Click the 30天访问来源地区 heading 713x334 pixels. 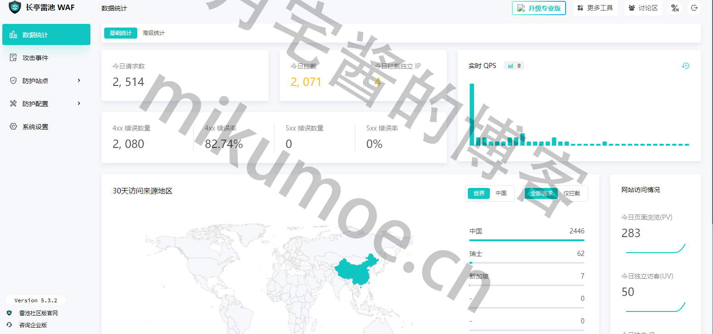142,191
